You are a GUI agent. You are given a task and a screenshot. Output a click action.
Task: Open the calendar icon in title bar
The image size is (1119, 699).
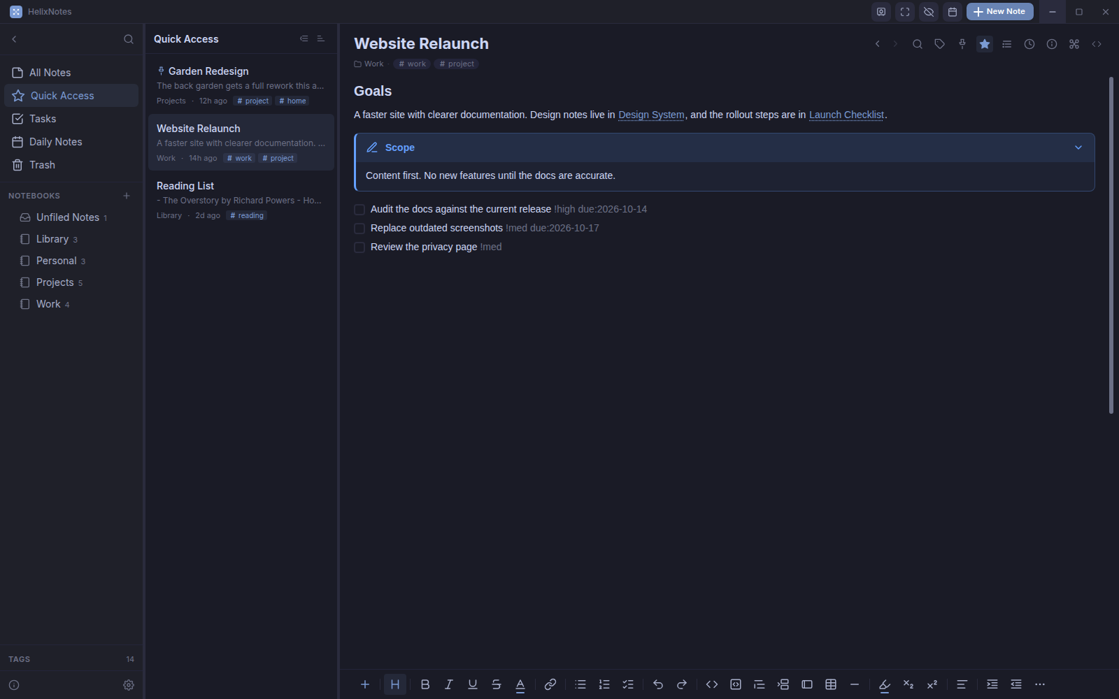tap(953, 12)
